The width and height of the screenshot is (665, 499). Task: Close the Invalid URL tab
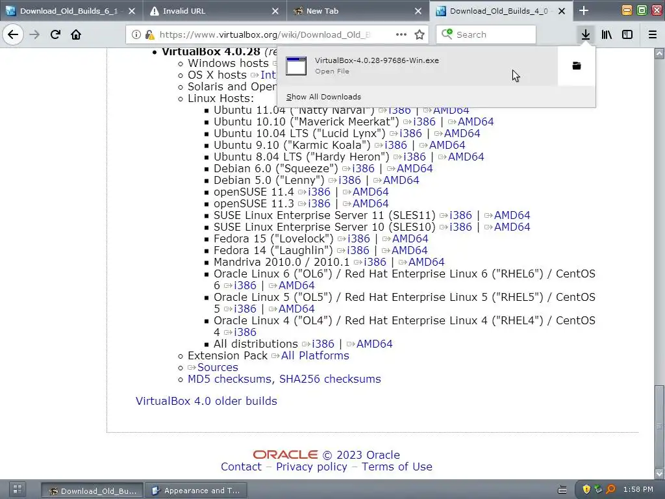(275, 11)
